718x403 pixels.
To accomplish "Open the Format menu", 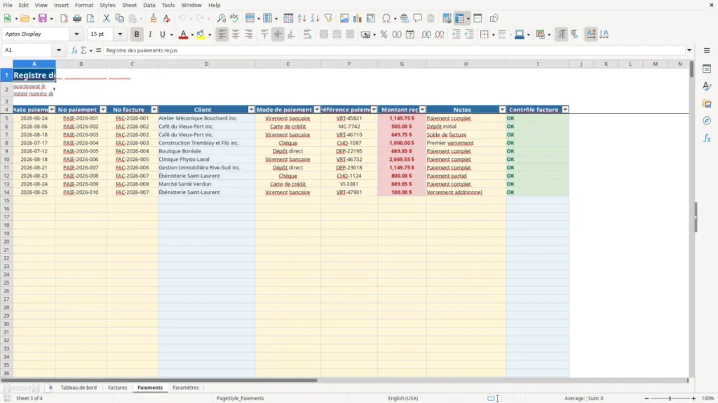I will [x=84, y=5].
